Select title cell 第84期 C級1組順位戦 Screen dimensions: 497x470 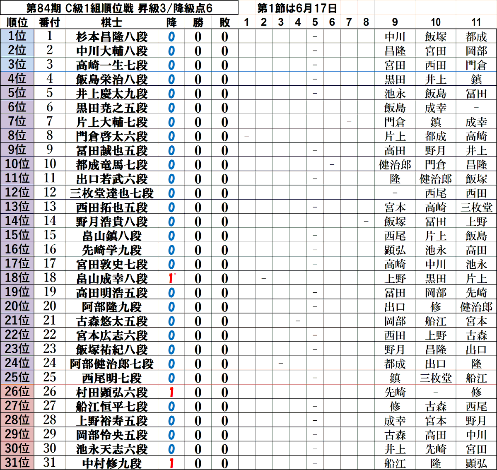(x=119, y=7)
